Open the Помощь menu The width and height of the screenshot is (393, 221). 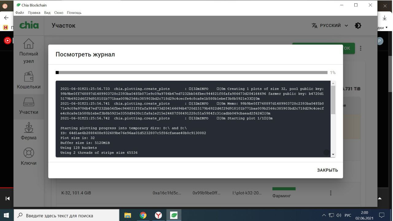(x=74, y=13)
